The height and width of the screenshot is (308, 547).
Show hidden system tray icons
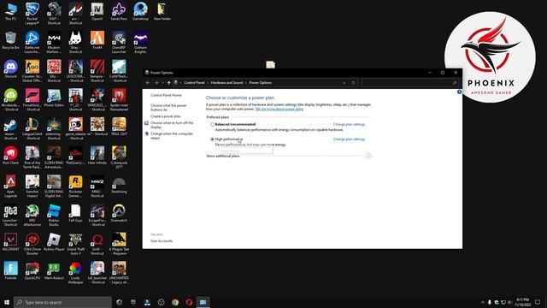pos(483,302)
